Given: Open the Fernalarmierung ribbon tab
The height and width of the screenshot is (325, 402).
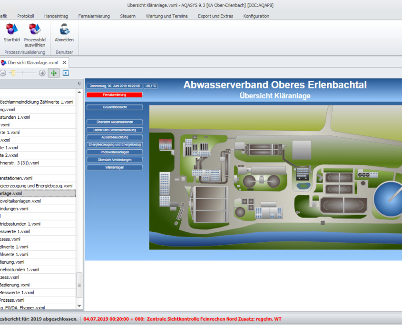Looking at the screenshot, I should [94, 16].
